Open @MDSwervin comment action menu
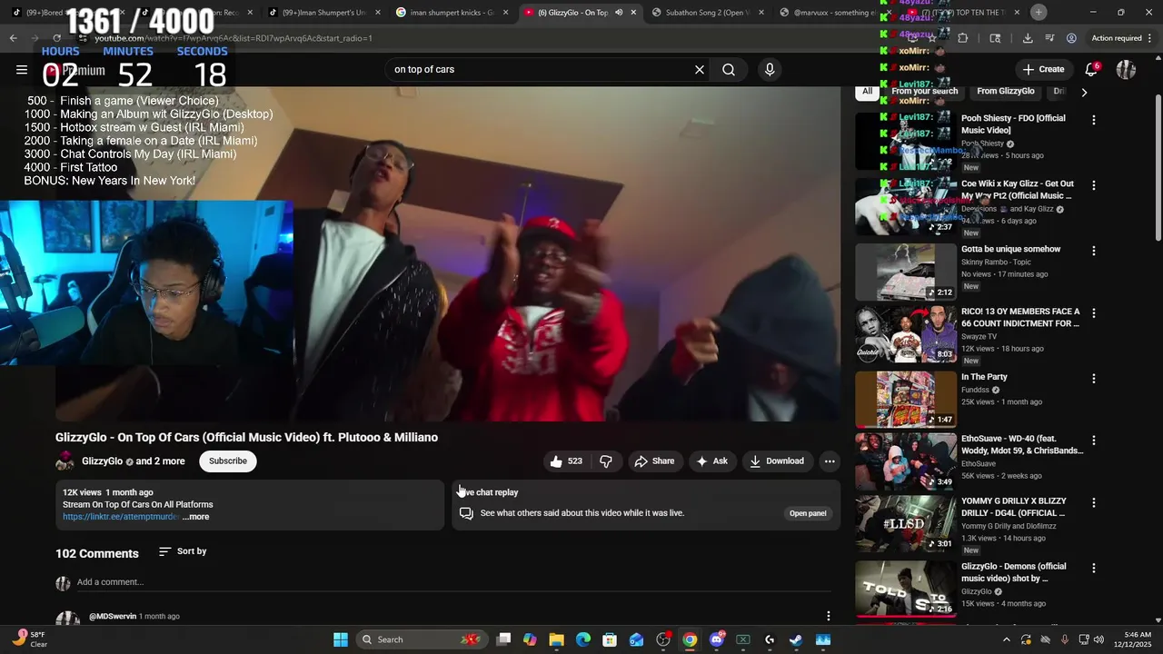Viewport: 1163px width, 654px height. coord(828,617)
